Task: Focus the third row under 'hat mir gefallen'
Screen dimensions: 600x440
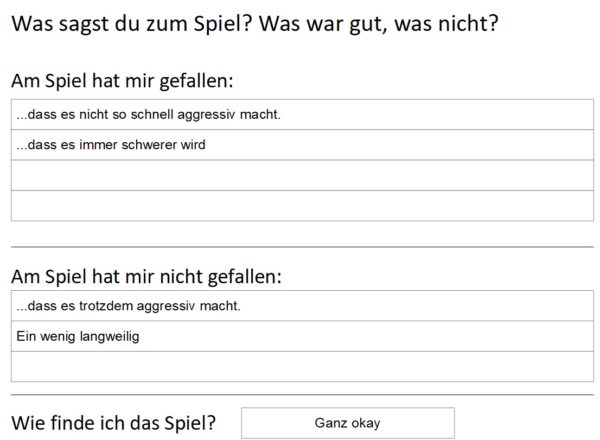Action: [302, 175]
